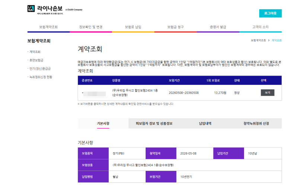Image resolution: width=298 pixels, height=191 pixels.
Task: Click the purple 보험기간 label cell
Action: pyautogui.click(x=161, y=177)
